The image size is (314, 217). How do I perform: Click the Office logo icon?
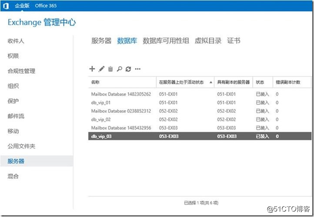click(x=6, y=6)
